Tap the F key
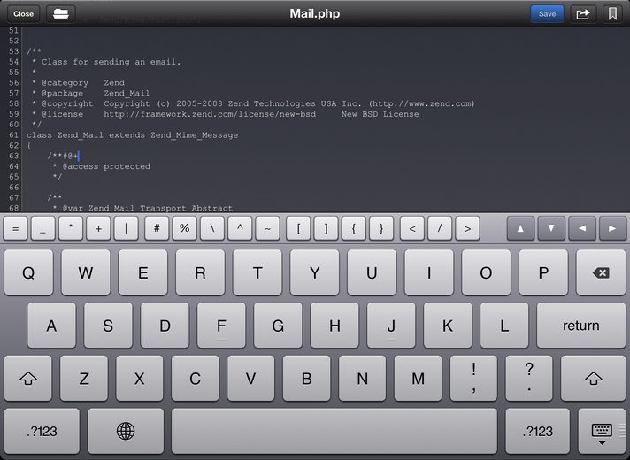Screen dimensions: 630x460 pyautogui.click(x=221, y=325)
